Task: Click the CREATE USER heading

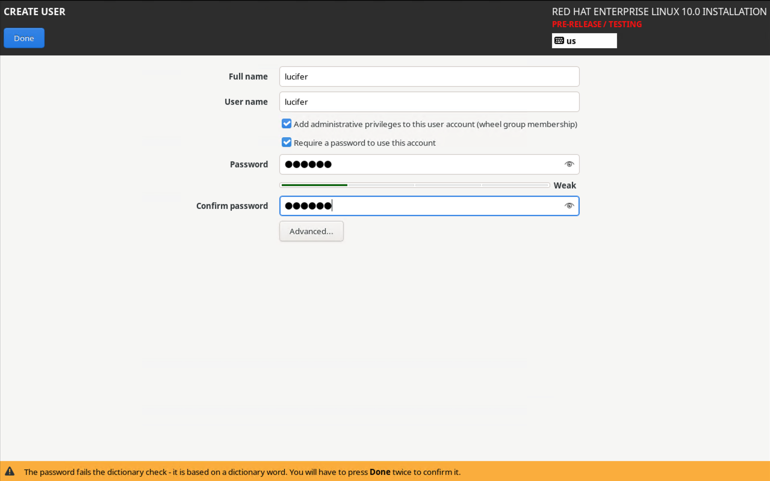Action: (x=34, y=11)
